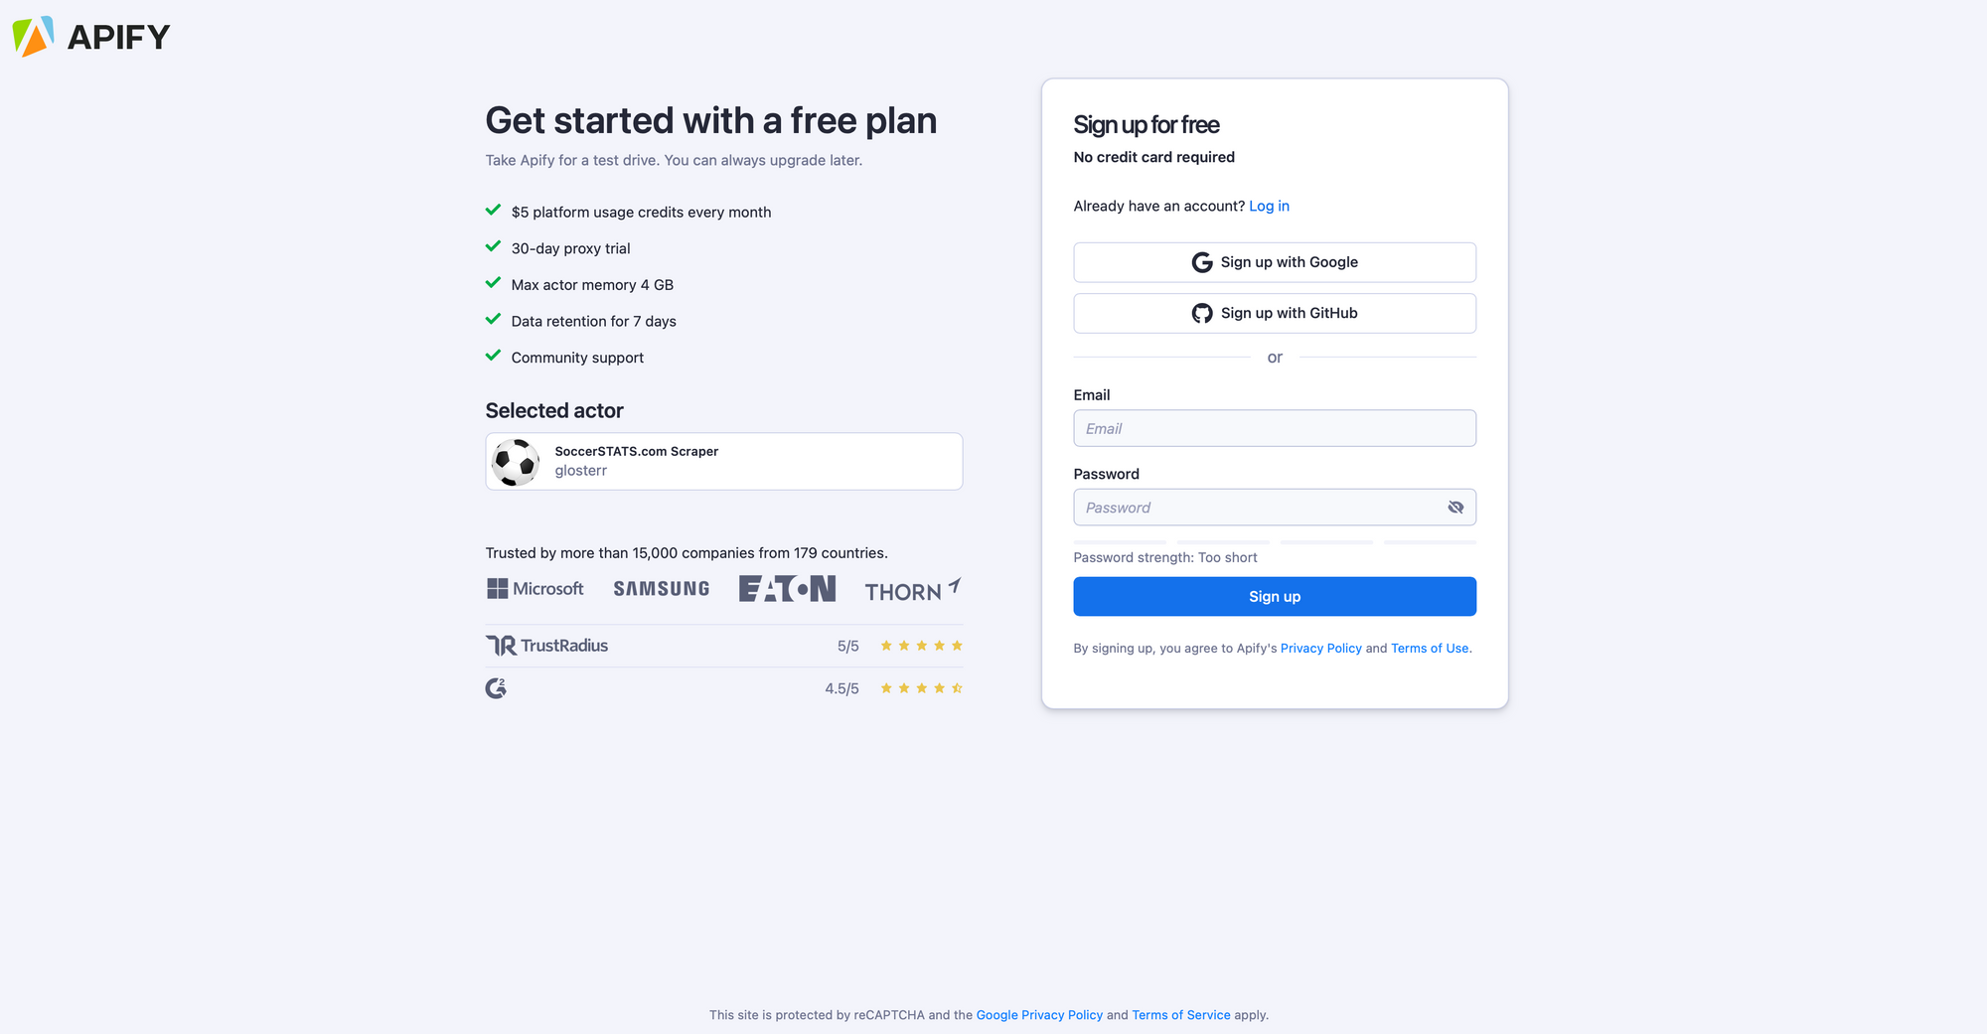Click Sign up with GitHub

pyautogui.click(x=1275, y=313)
